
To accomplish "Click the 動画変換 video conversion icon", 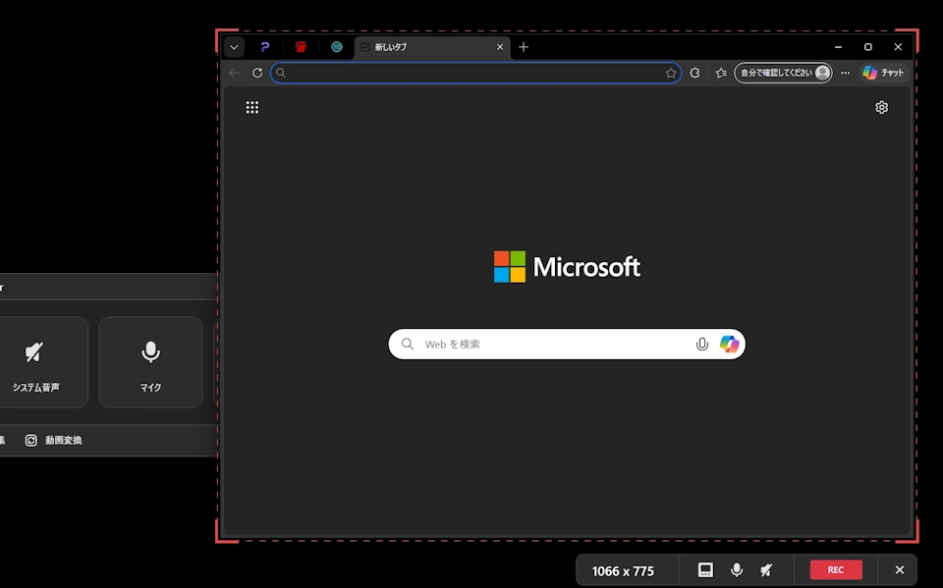I will pos(31,440).
